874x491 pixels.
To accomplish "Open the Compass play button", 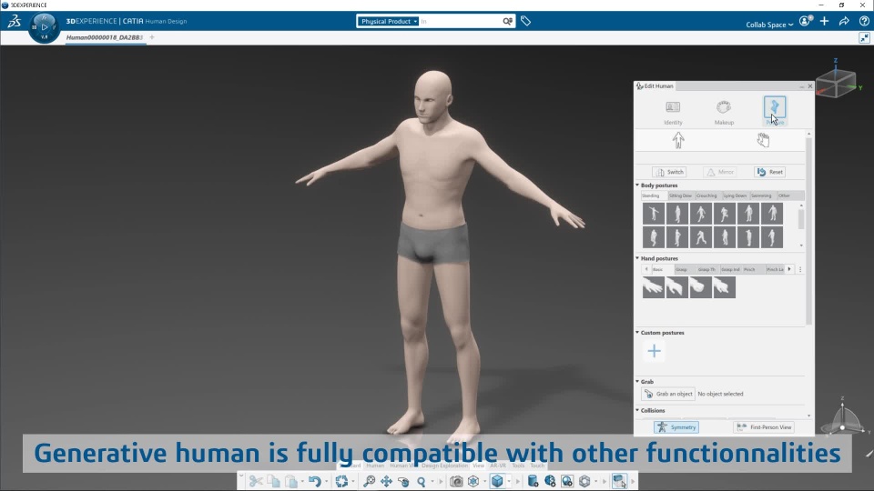I will point(44,26).
